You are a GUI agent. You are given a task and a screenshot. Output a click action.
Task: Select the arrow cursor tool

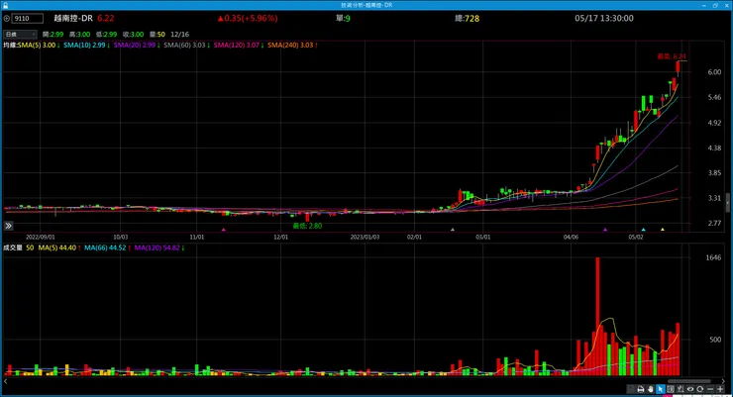coord(661,389)
